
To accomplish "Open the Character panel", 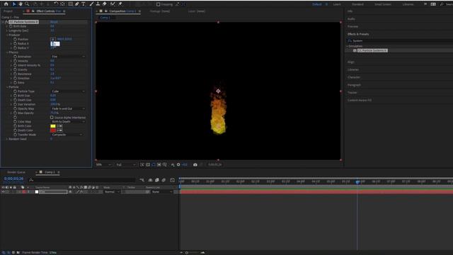I will (x=354, y=77).
